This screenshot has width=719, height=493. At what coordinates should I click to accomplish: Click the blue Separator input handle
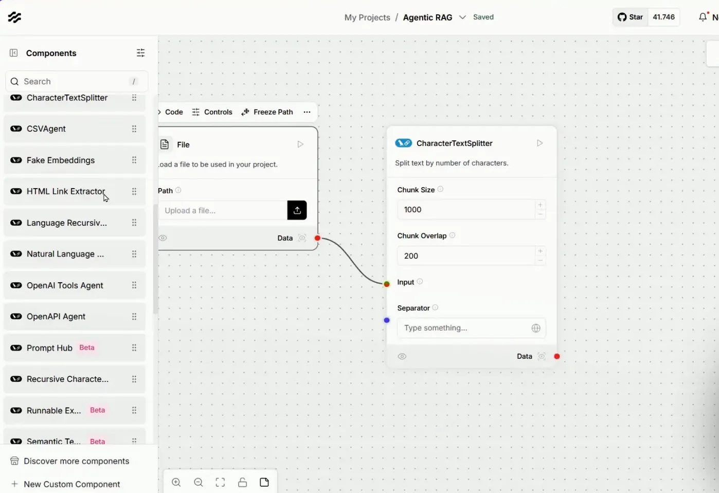tap(387, 320)
